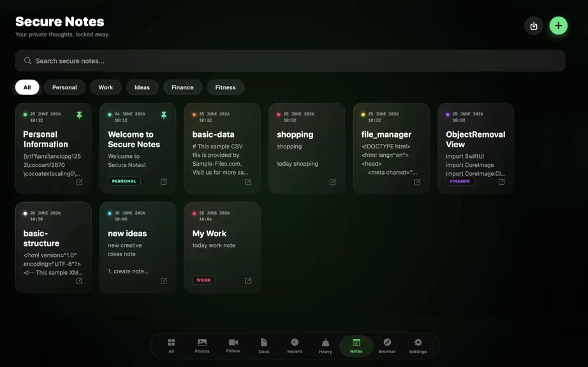This screenshot has height=367, width=588.
Task: Click the search magnifier icon
Action: click(28, 61)
